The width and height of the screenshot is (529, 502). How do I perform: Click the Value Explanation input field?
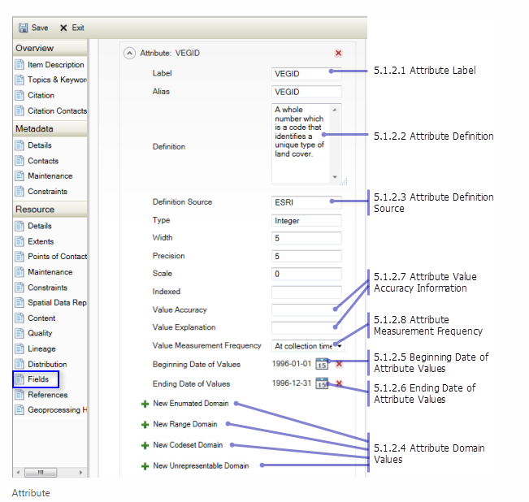tap(306, 327)
